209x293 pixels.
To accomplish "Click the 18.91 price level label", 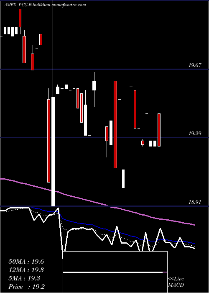I will [x=195, y=202].
